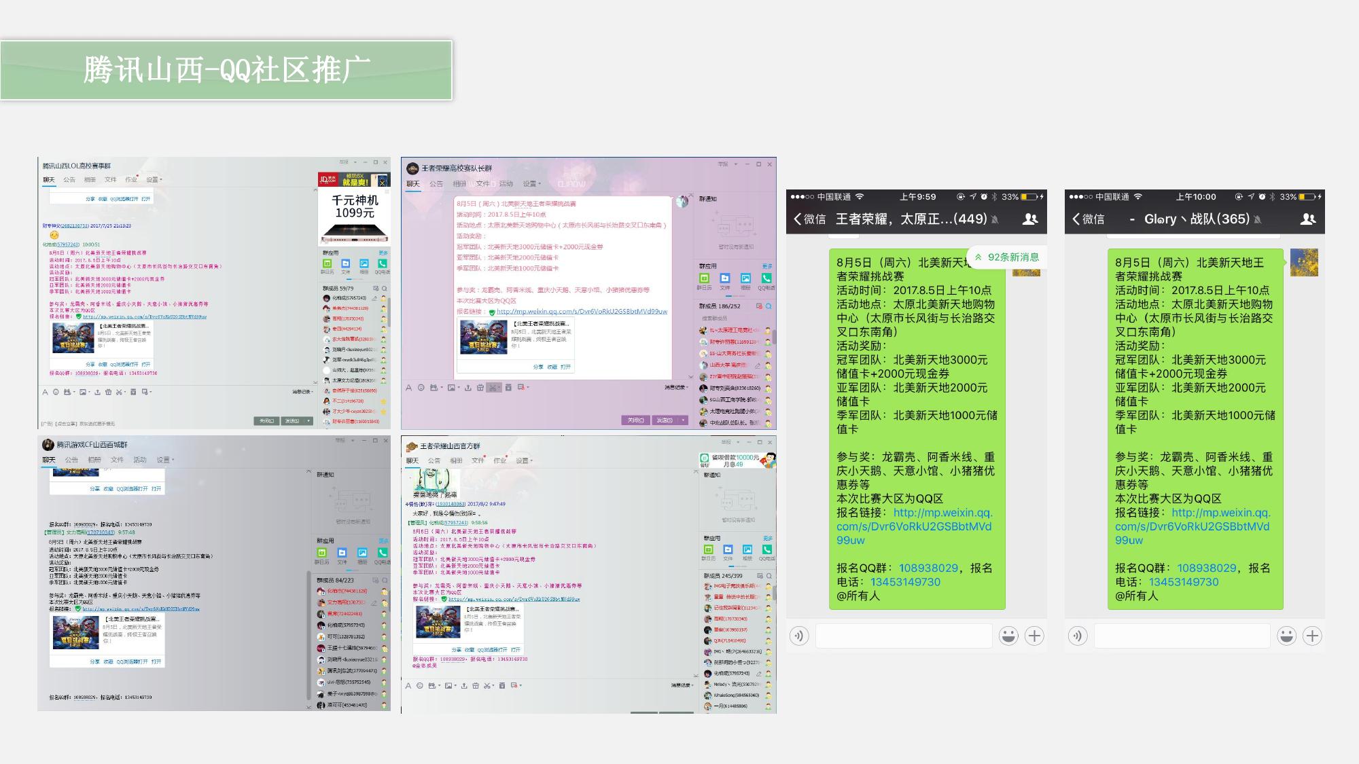This screenshot has width=1359, height=764.
Task: Click upload file icon in 王者荣耀山西官方群 toolbar
Action: pyautogui.click(x=464, y=686)
